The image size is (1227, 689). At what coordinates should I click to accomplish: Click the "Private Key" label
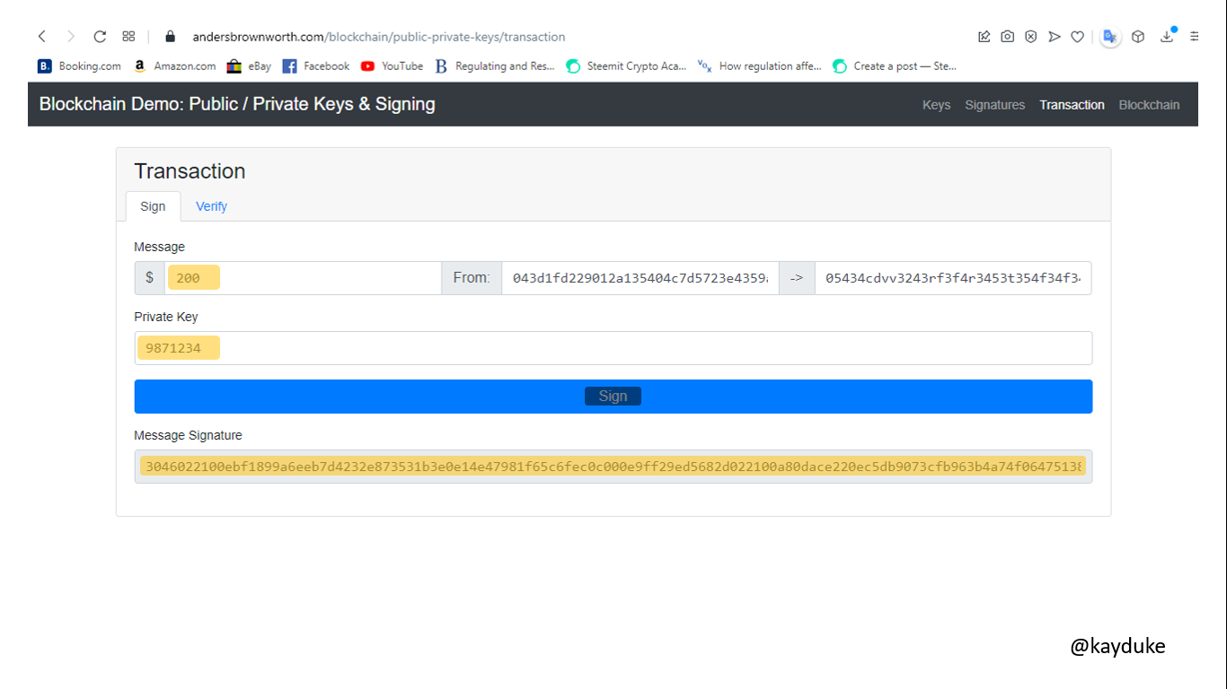coord(166,317)
